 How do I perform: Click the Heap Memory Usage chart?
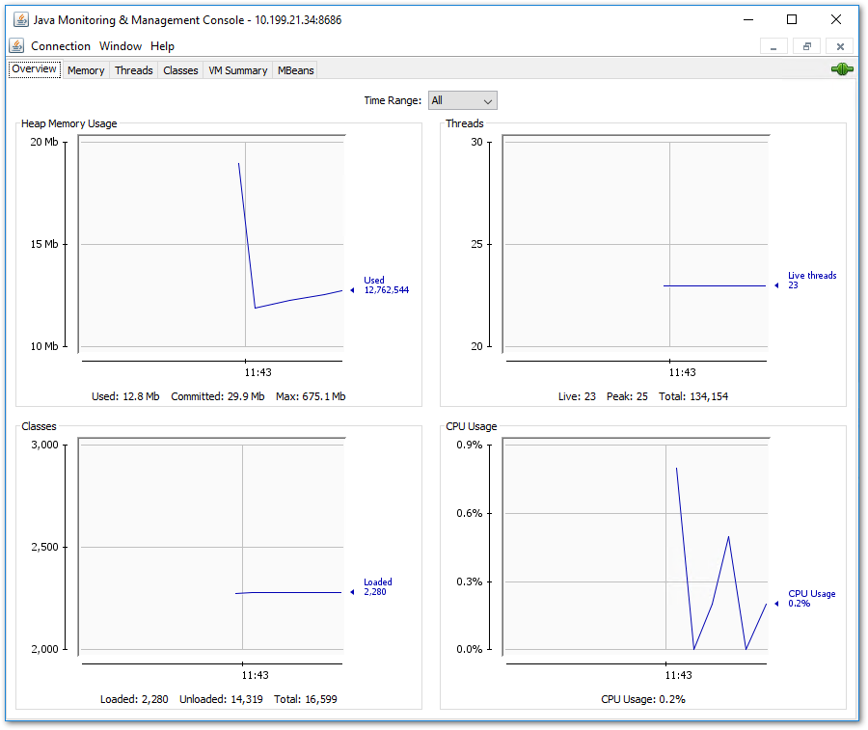pyautogui.click(x=211, y=244)
